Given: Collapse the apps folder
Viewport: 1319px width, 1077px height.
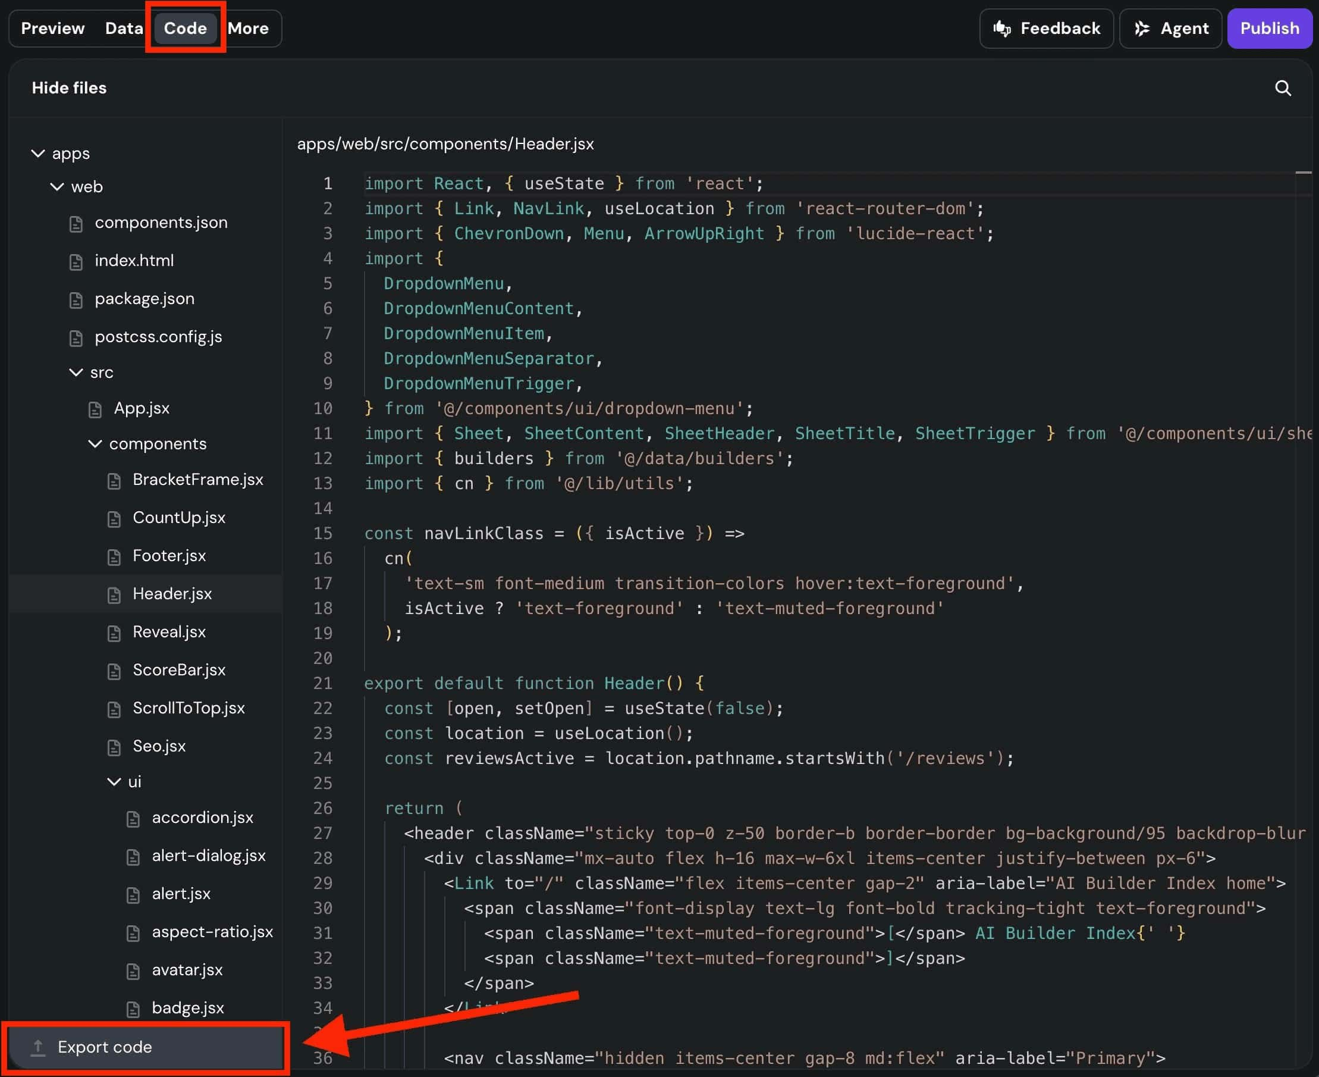Looking at the screenshot, I should click(38, 154).
